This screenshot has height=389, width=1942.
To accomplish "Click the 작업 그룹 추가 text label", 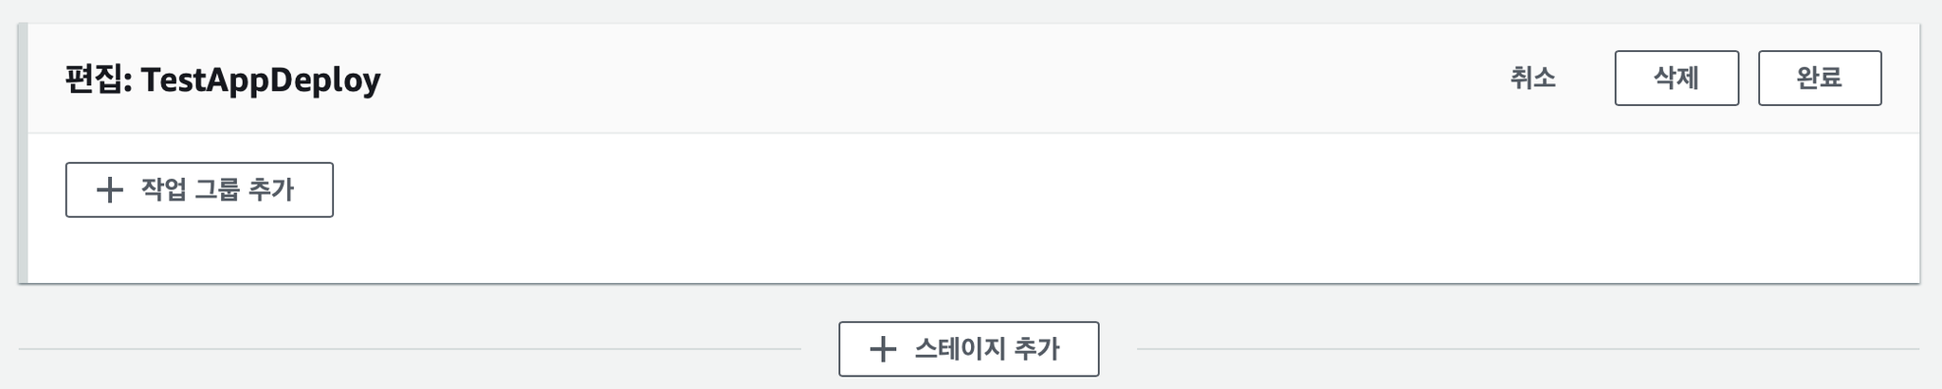I will (x=218, y=189).
